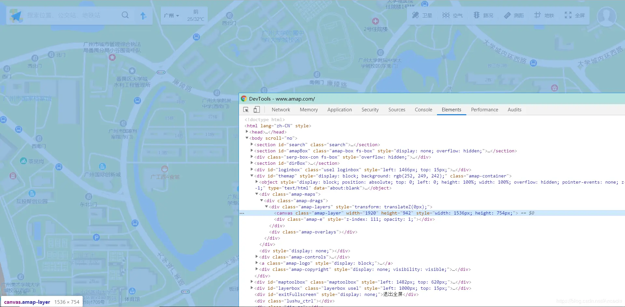Open the 广州 city dropdown
Viewport: 625px width, 307px height.
[x=172, y=15]
